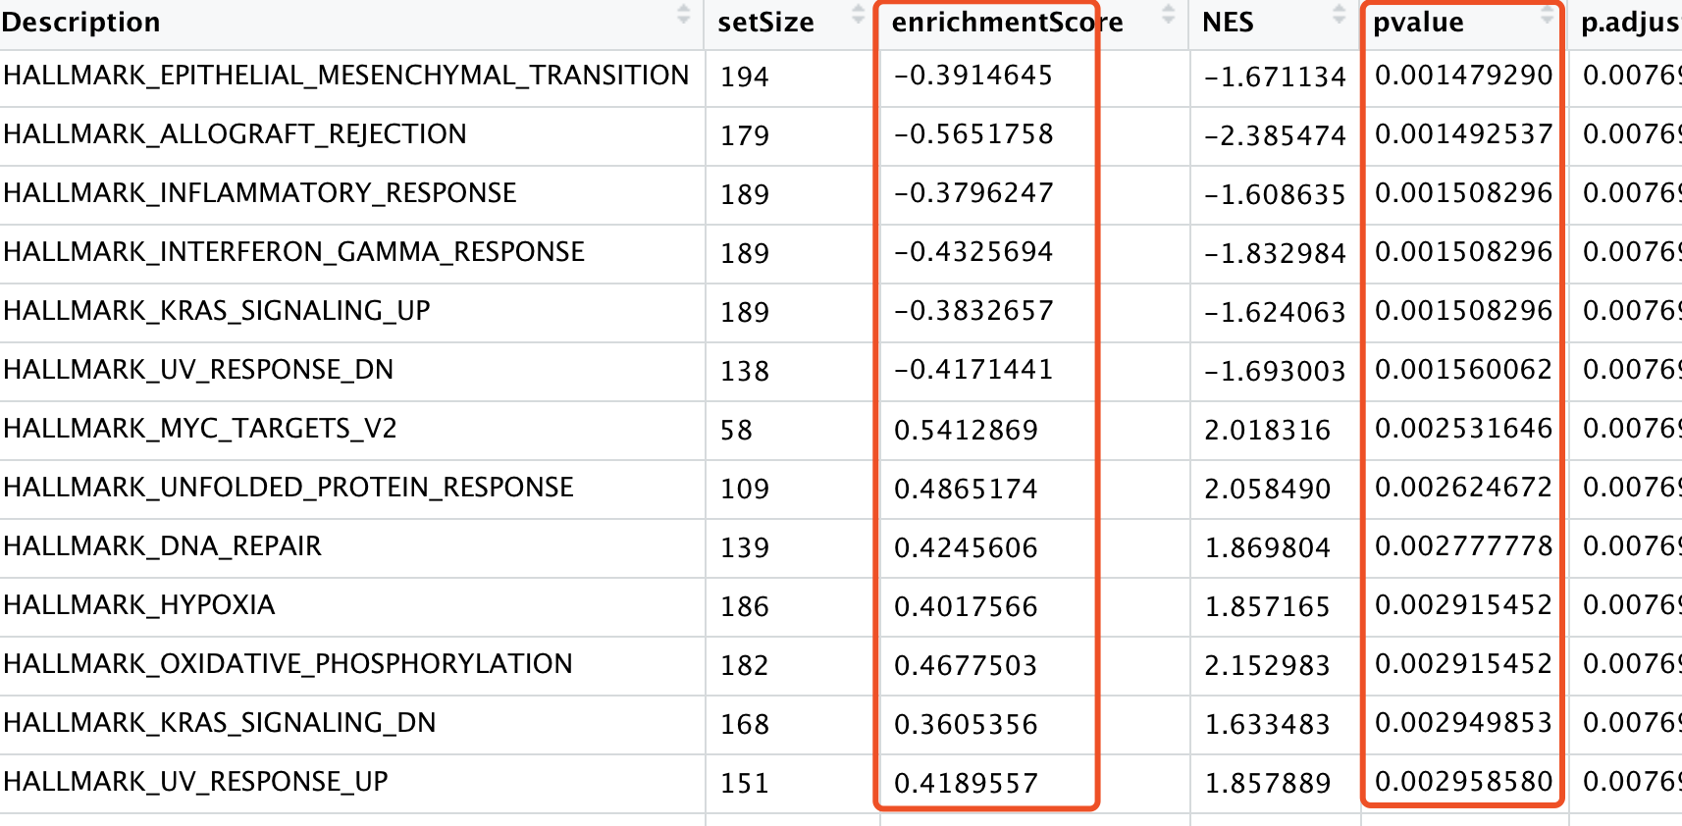1682x826 pixels.
Task: Click enrichment score -0.4171441
Action: pyautogui.click(x=973, y=370)
